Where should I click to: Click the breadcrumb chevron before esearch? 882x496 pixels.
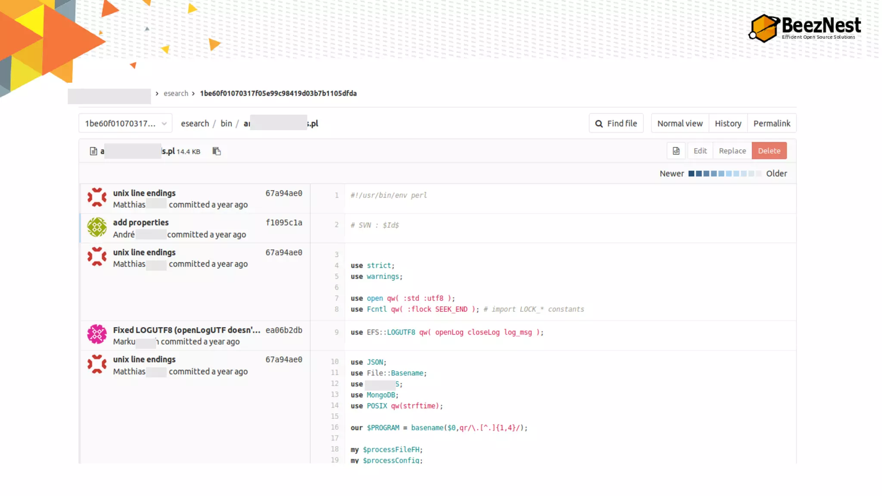click(157, 93)
